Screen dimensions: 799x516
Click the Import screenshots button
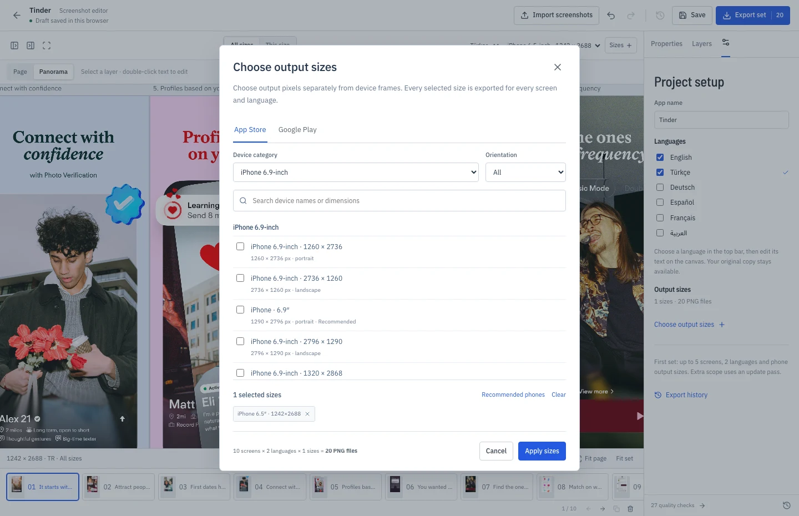pyautogui.click(x=557, y=15)
